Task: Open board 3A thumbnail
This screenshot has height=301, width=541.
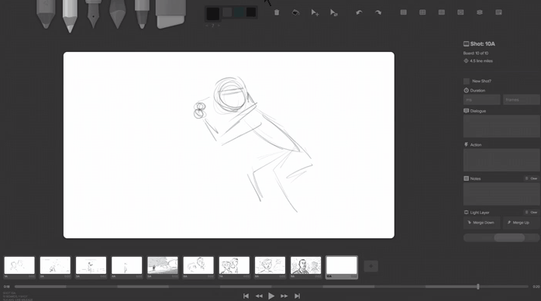Action: (x=91, y=265)
